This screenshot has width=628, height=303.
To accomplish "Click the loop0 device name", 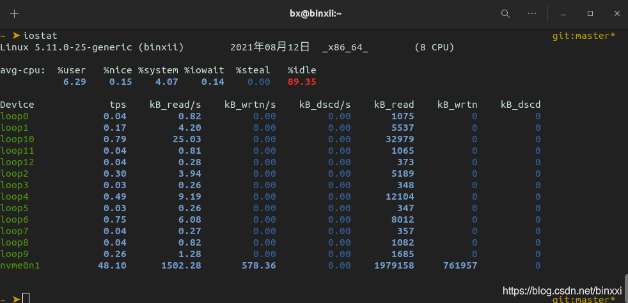I will click(15, 116).
